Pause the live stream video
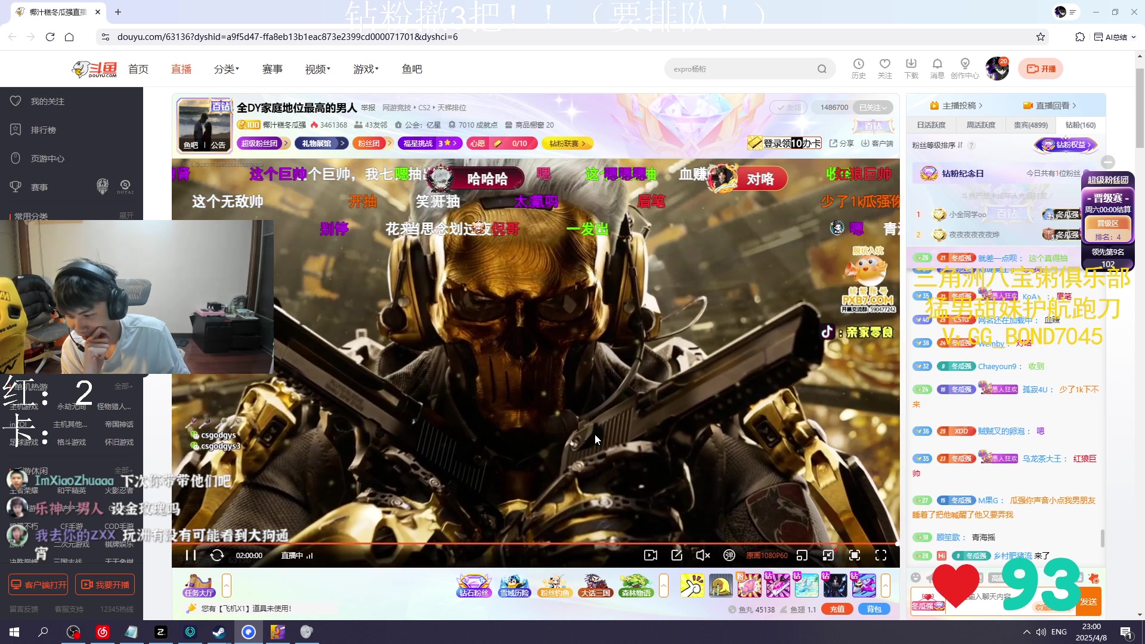Viewport: 1145px width, 644px height. point(191,555)
